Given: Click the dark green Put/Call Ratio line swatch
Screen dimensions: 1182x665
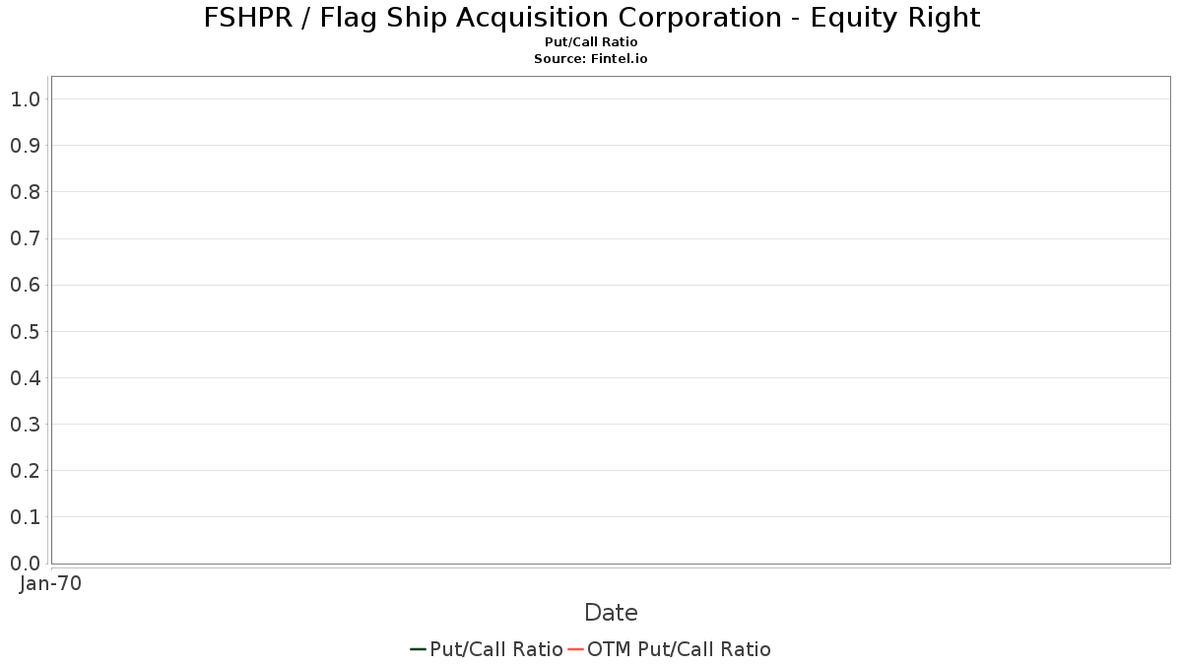Looking at the screenshot, I should pyautogui.click(x=418, y=649).
